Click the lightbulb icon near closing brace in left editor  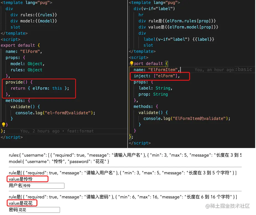point(3,125)
